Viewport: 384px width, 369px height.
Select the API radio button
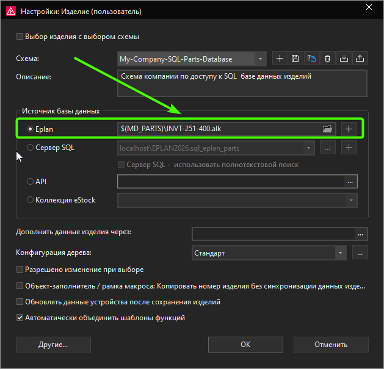[x=30, y=181]
